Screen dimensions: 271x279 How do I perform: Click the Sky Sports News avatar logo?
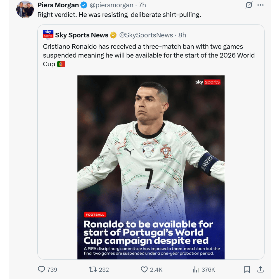48,35
